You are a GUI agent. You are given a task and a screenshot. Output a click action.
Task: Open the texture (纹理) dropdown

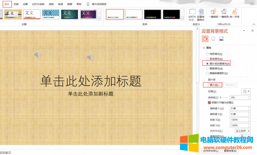pyautogui.click(x=245, y=91)
